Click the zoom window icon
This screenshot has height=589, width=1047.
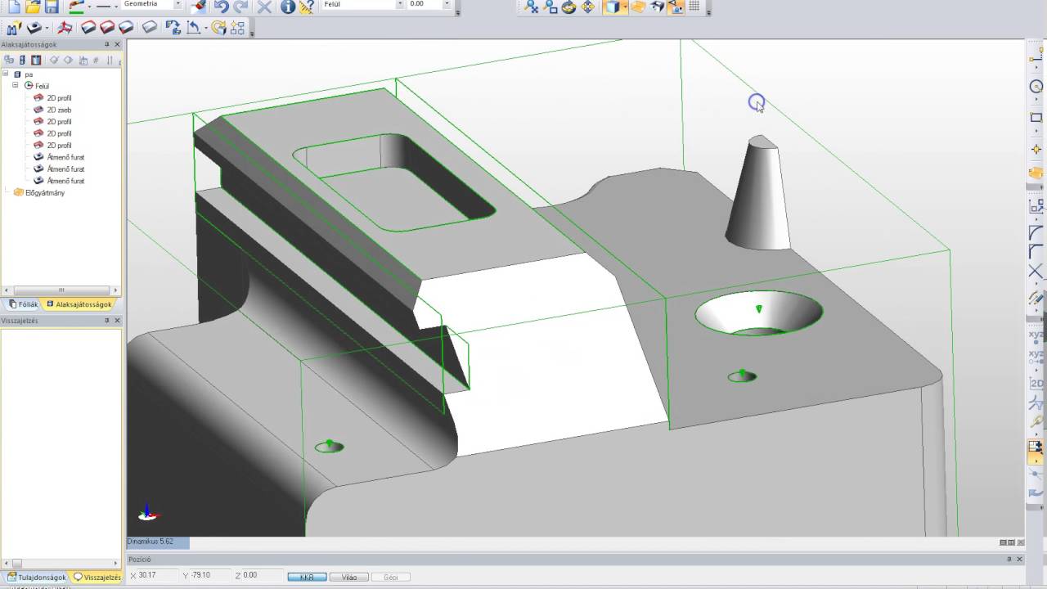pyautogui.click(x=550, y=7)
